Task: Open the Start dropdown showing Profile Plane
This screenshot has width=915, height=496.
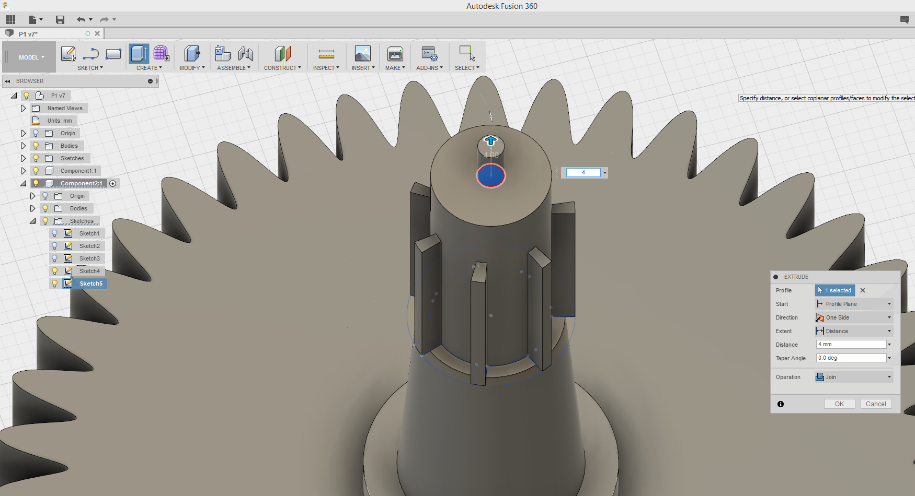Action: point(854,304)
